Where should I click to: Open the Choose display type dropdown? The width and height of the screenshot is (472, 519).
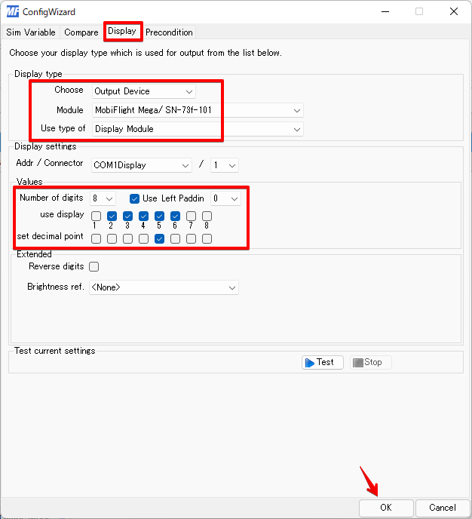[x=144, y=91]
